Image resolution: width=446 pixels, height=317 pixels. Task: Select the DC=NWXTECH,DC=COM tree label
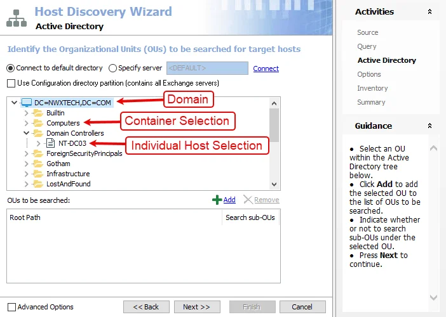[72, 103]
